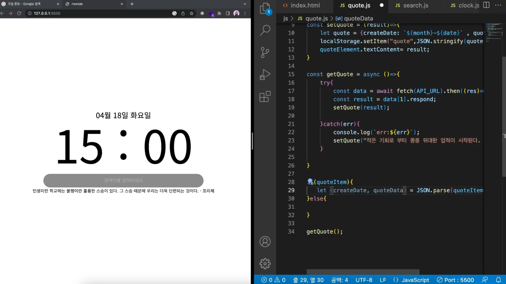Open the editor more actions menu
The height and width of the screenshot is (284, 506).
(498, 5)
